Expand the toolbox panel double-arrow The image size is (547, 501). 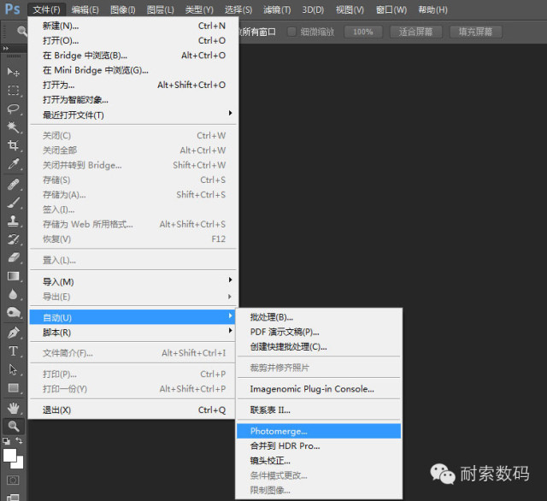(x=6, y=48)
